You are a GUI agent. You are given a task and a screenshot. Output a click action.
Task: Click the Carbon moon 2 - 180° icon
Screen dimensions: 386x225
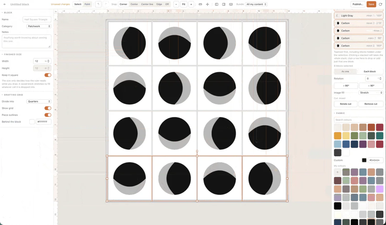338,46
